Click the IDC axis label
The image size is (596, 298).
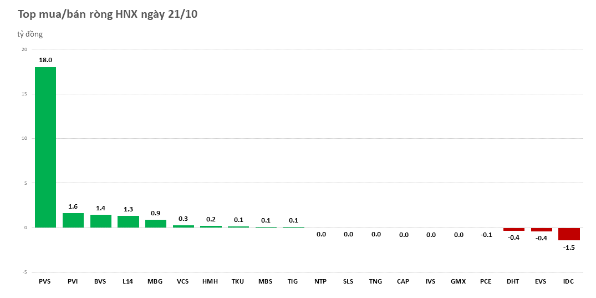569,282
